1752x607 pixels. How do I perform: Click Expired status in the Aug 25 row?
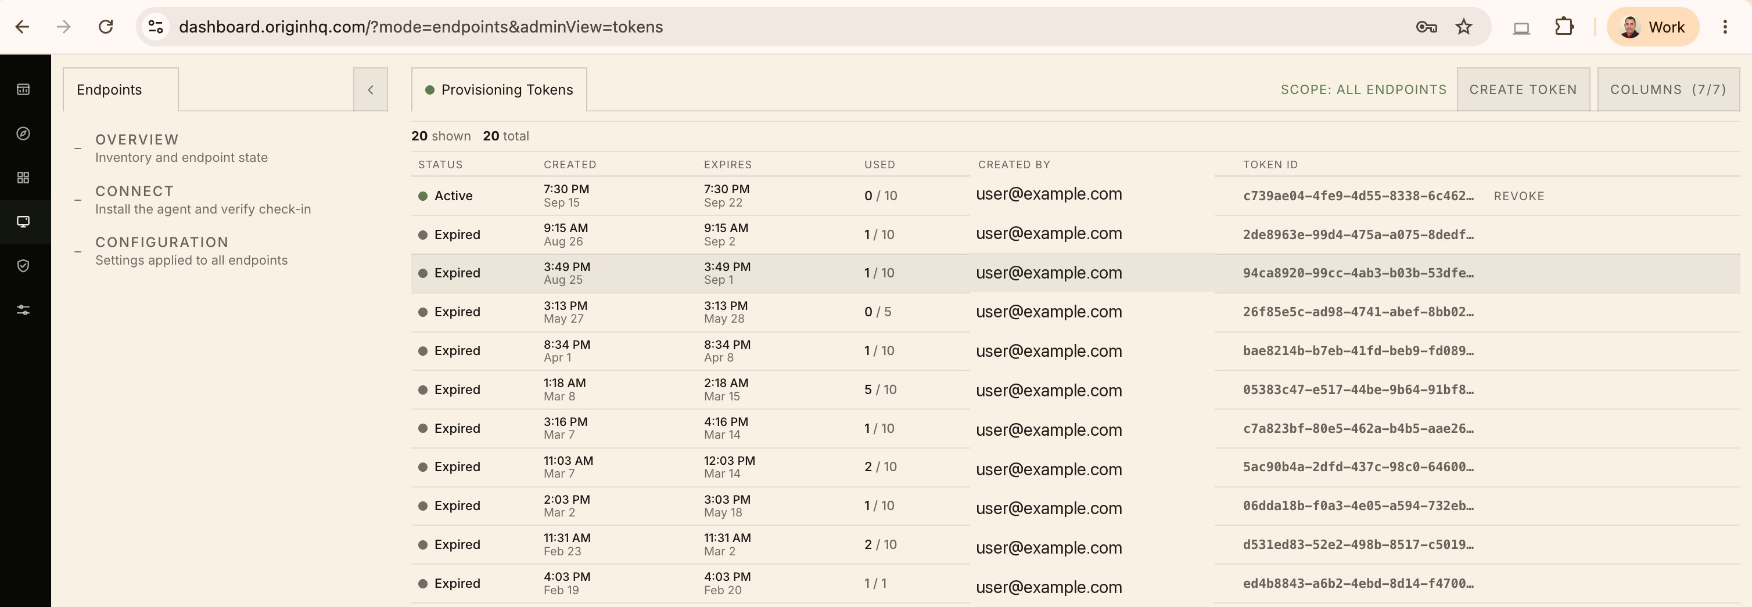pyautogui.click(x=449, y=273)
